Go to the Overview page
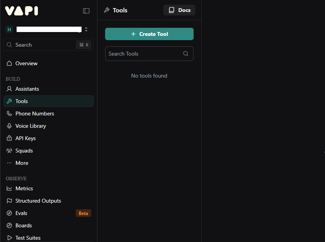325x242 pixels. [x=26, y=63]
